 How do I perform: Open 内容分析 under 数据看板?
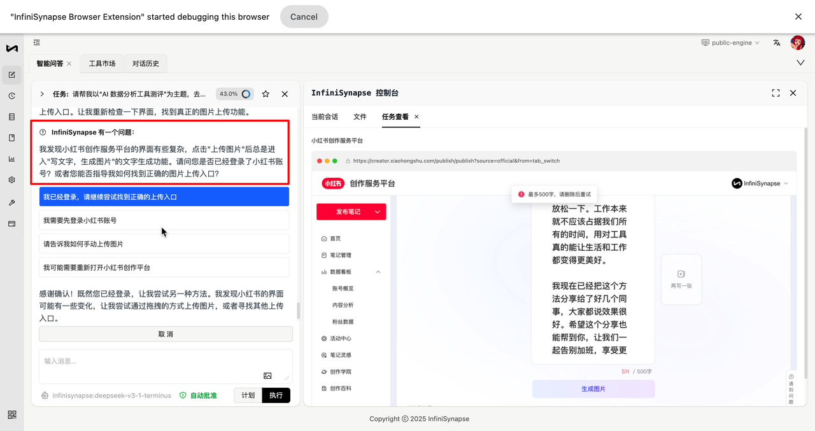(x=343, y=305)
